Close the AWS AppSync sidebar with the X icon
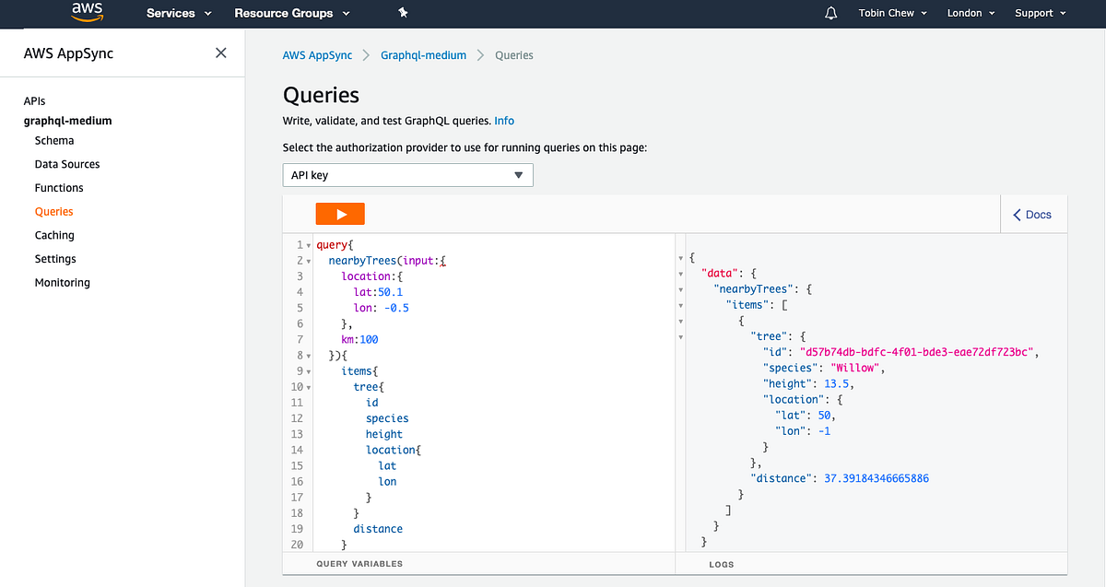Image resolution: width=1106 pixels, height=587 pixels. pos(220,53)
